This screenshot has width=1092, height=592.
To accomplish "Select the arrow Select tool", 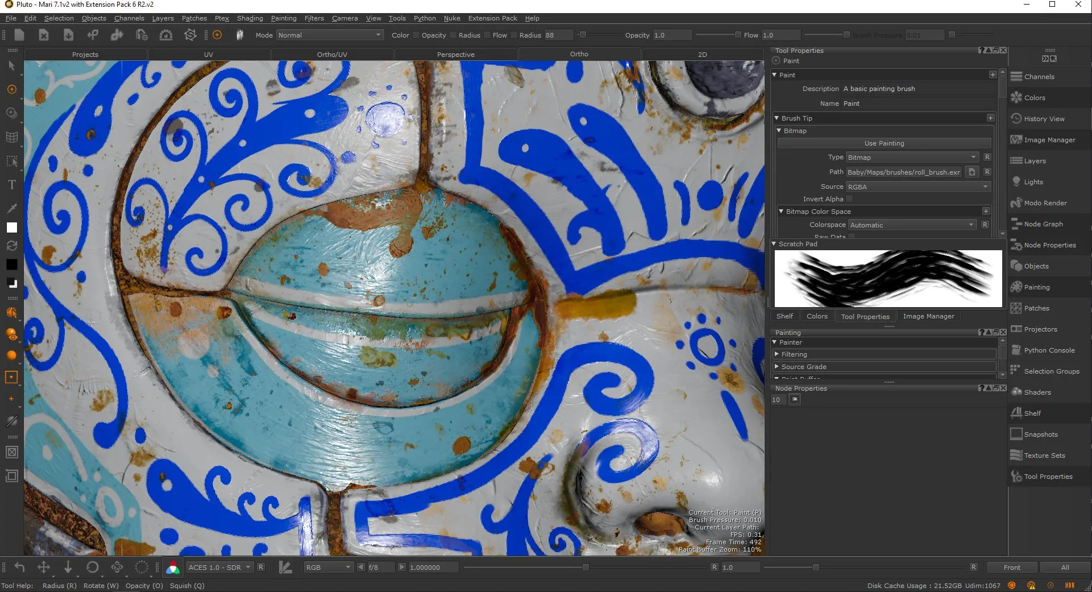I will point(11,66).
